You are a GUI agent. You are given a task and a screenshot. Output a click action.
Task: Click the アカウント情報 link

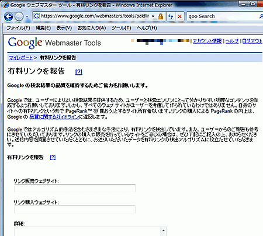click(x=207, y=41)
